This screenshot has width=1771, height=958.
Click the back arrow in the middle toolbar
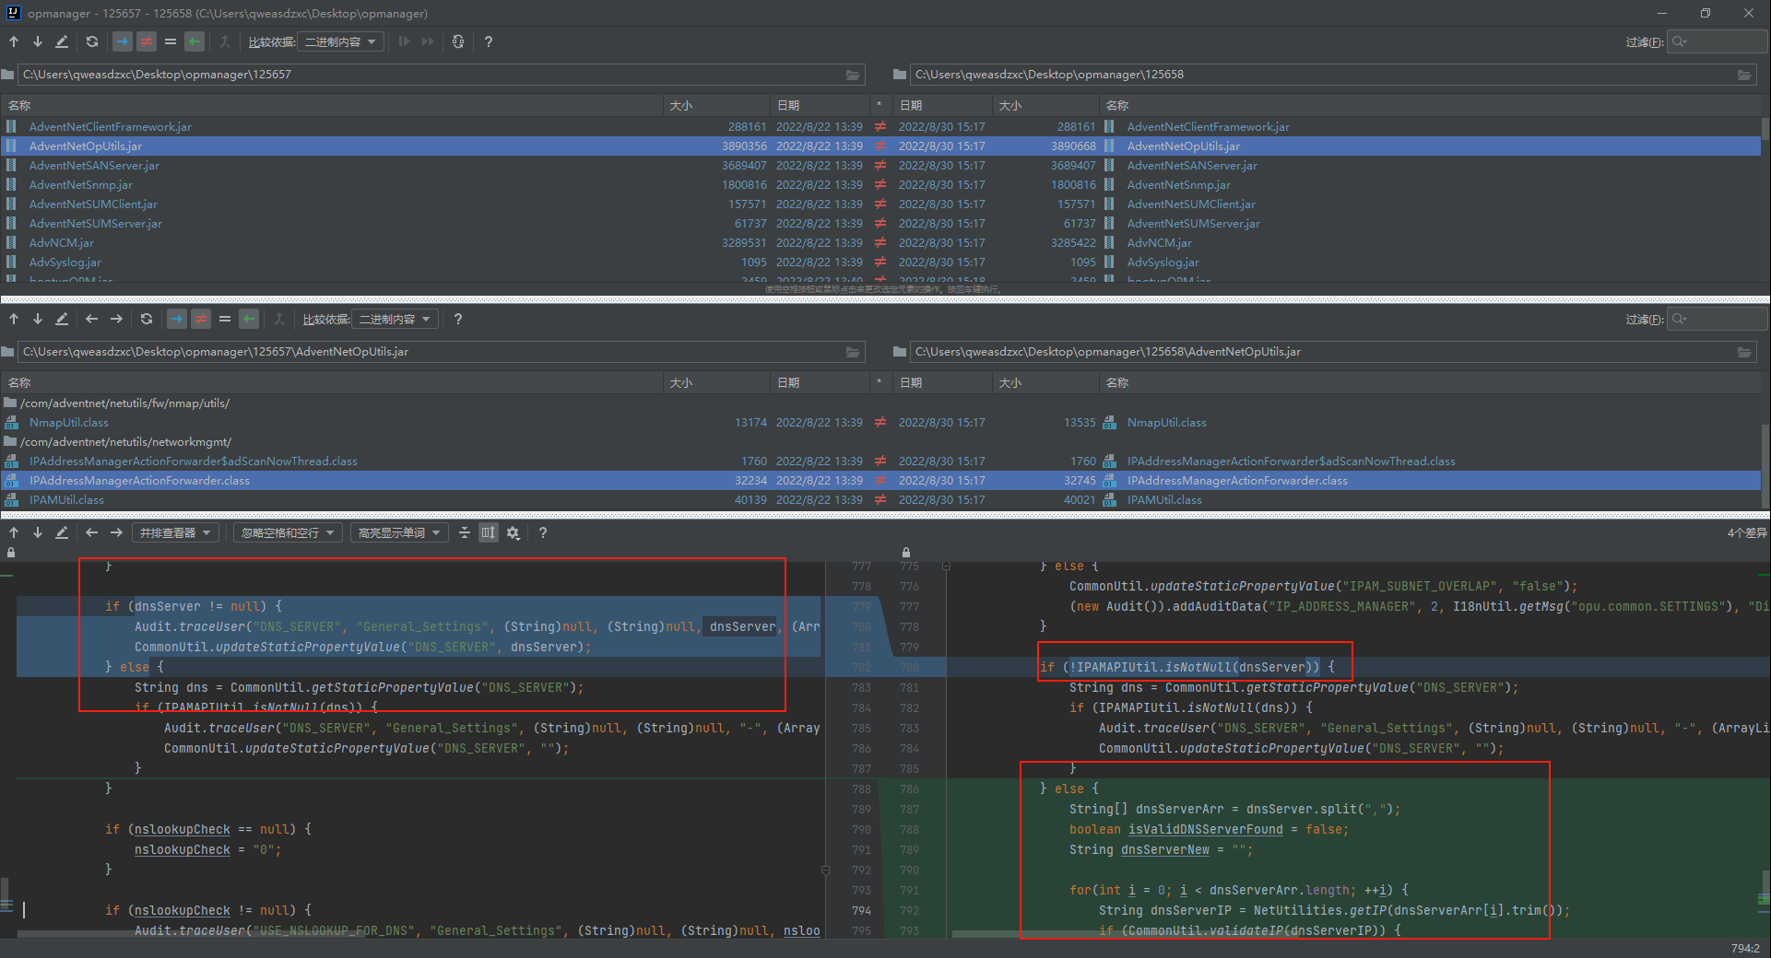91,319
